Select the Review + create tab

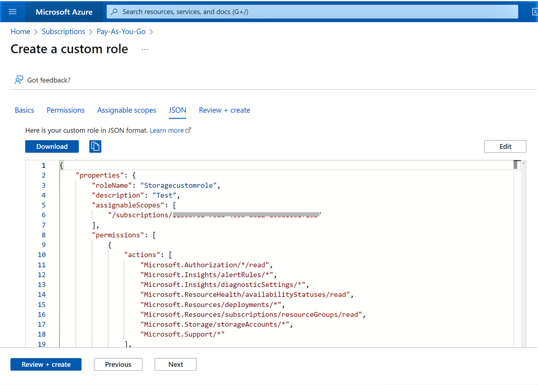[x=225, y=110]
